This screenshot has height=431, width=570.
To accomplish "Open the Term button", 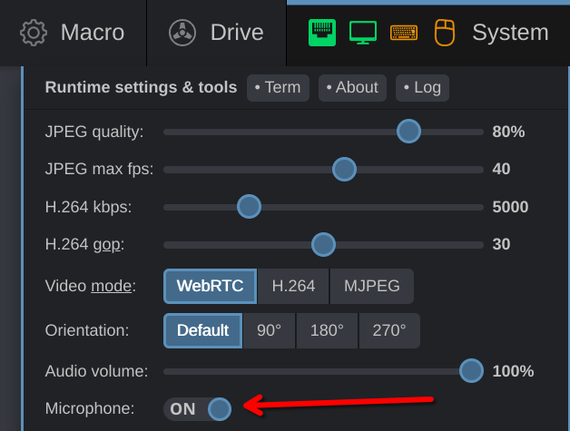I will tap(278, 87).
